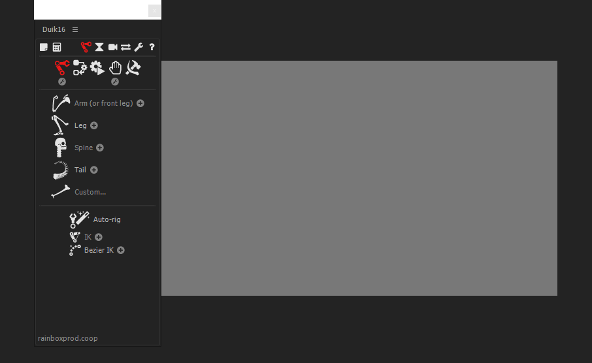
Task: Open Duik settings wrench icon
Action: coord(139,47)
